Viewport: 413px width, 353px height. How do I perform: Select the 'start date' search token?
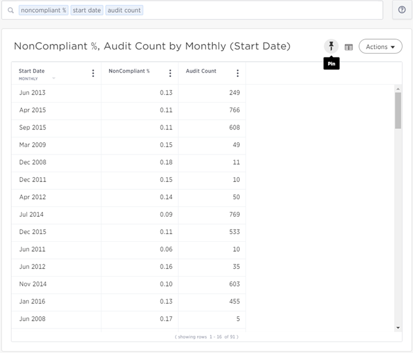pyautogui.click(x=87, y=10)
